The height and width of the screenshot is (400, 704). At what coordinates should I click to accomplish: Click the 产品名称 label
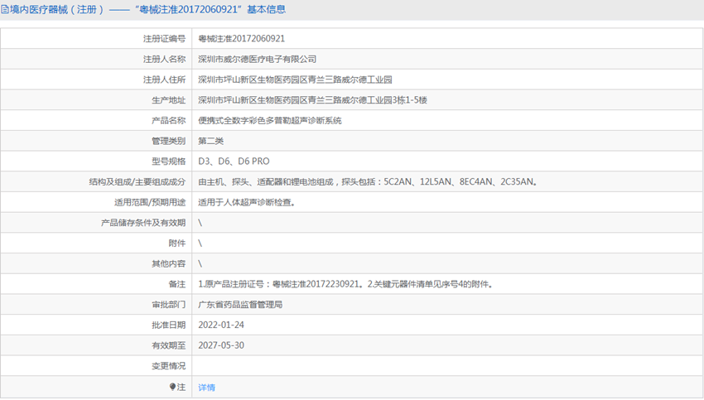click(x=168, y=121)
